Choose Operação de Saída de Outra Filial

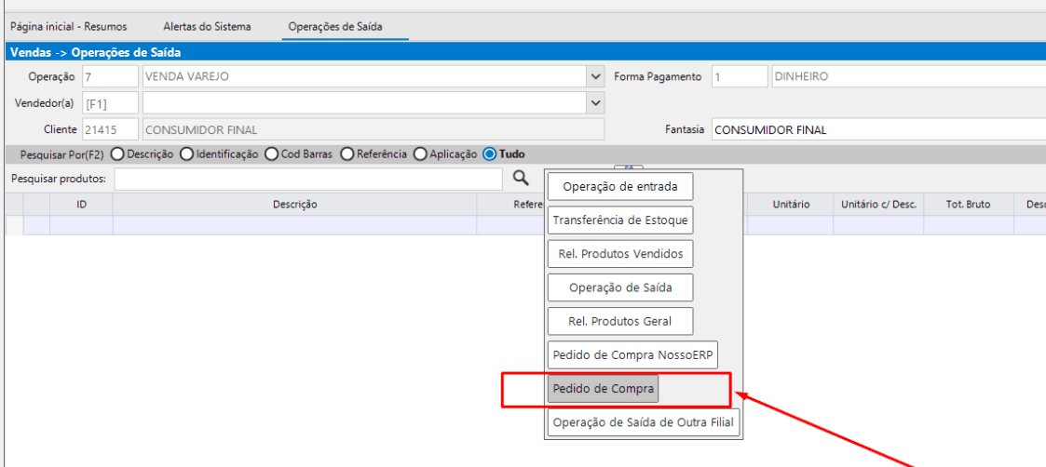point(644,422)
